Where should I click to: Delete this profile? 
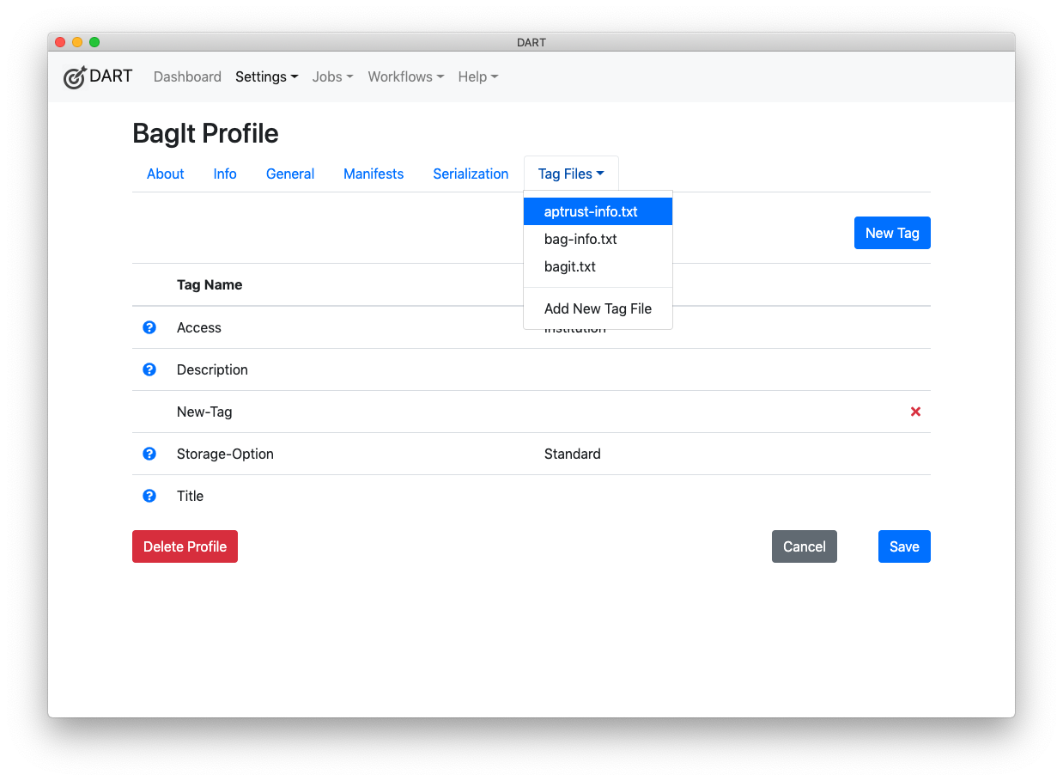pos(185,546)
